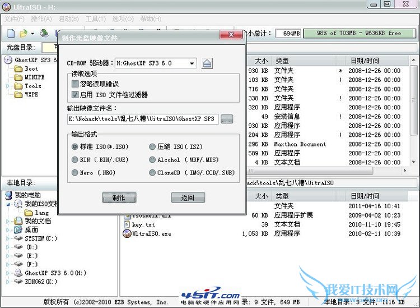Expand the (D:) drive node
Image resolution: width=420 pixels, height=308 pixels.
tap(8, 247)
